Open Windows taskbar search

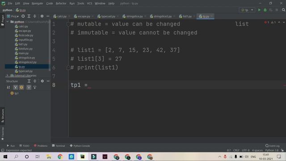click(16, 157)
